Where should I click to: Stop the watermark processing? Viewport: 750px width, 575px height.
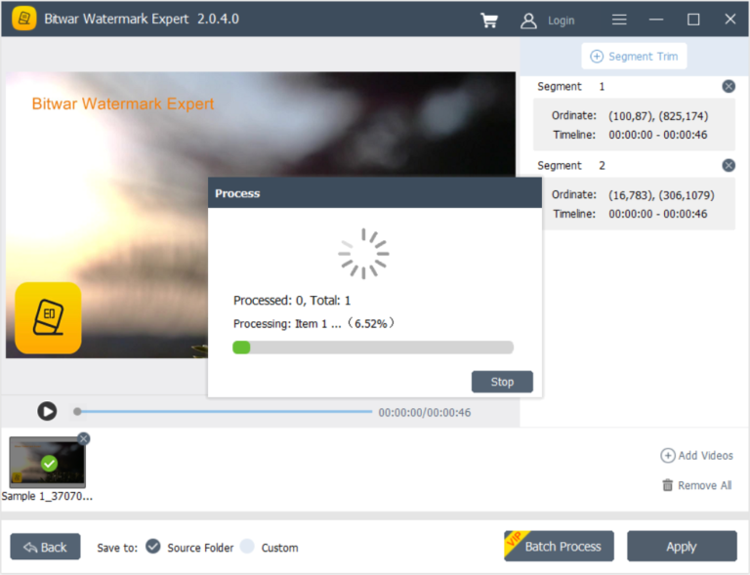pyautogui.click(x=502, y=382)
